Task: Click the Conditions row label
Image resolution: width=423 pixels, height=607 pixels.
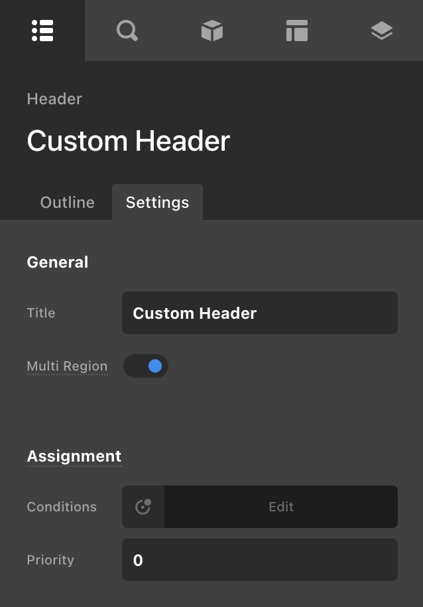Action: 62,507
